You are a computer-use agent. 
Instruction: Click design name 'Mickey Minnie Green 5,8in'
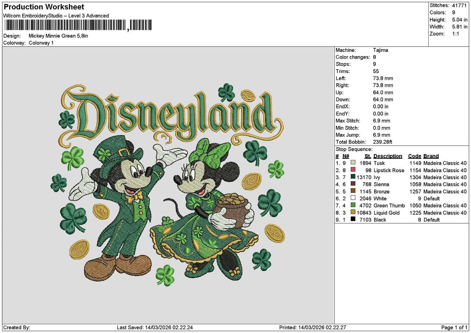point(58,36)
